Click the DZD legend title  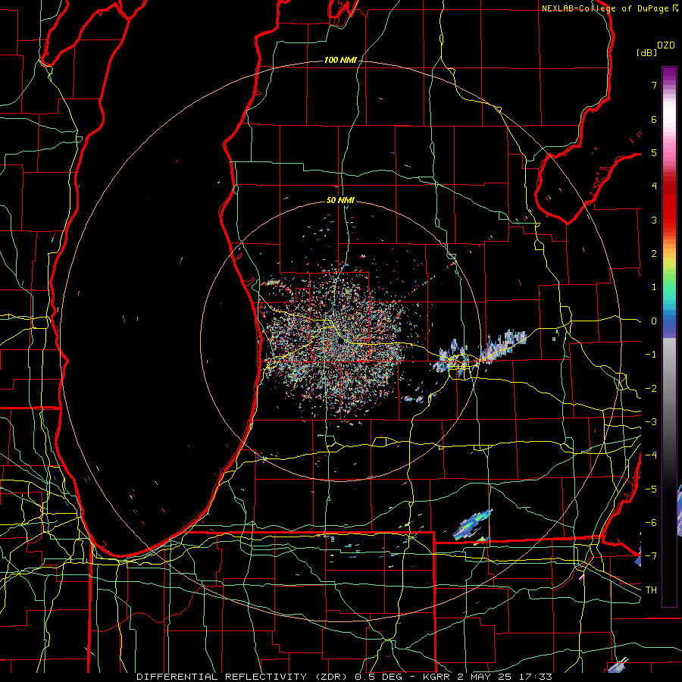click(x=666, y=45)
